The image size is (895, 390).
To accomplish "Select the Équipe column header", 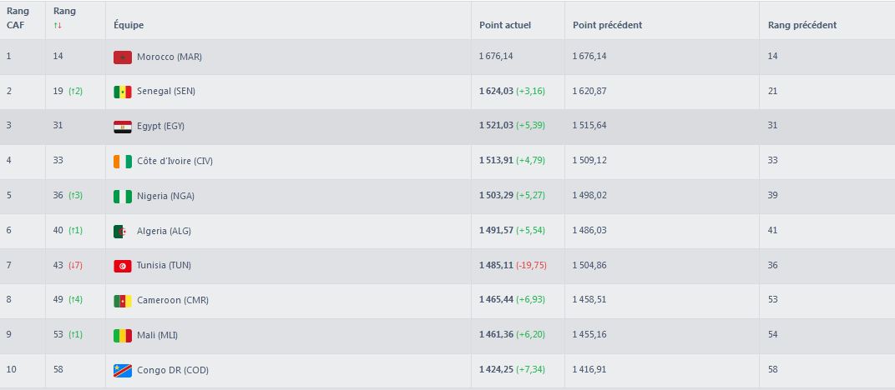I will click(129, 25).
